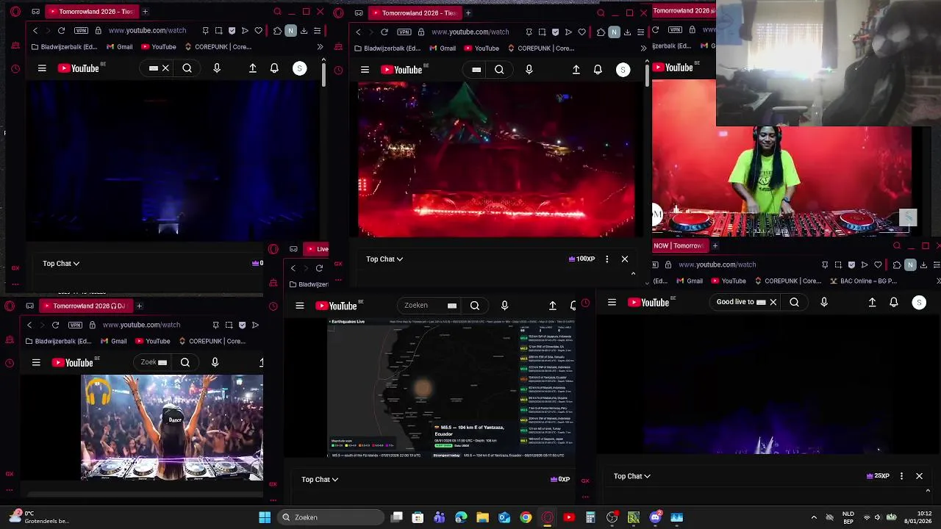Click search icon in bottom-right window
This screenshot has height=529, width=941.
point(794,302)
